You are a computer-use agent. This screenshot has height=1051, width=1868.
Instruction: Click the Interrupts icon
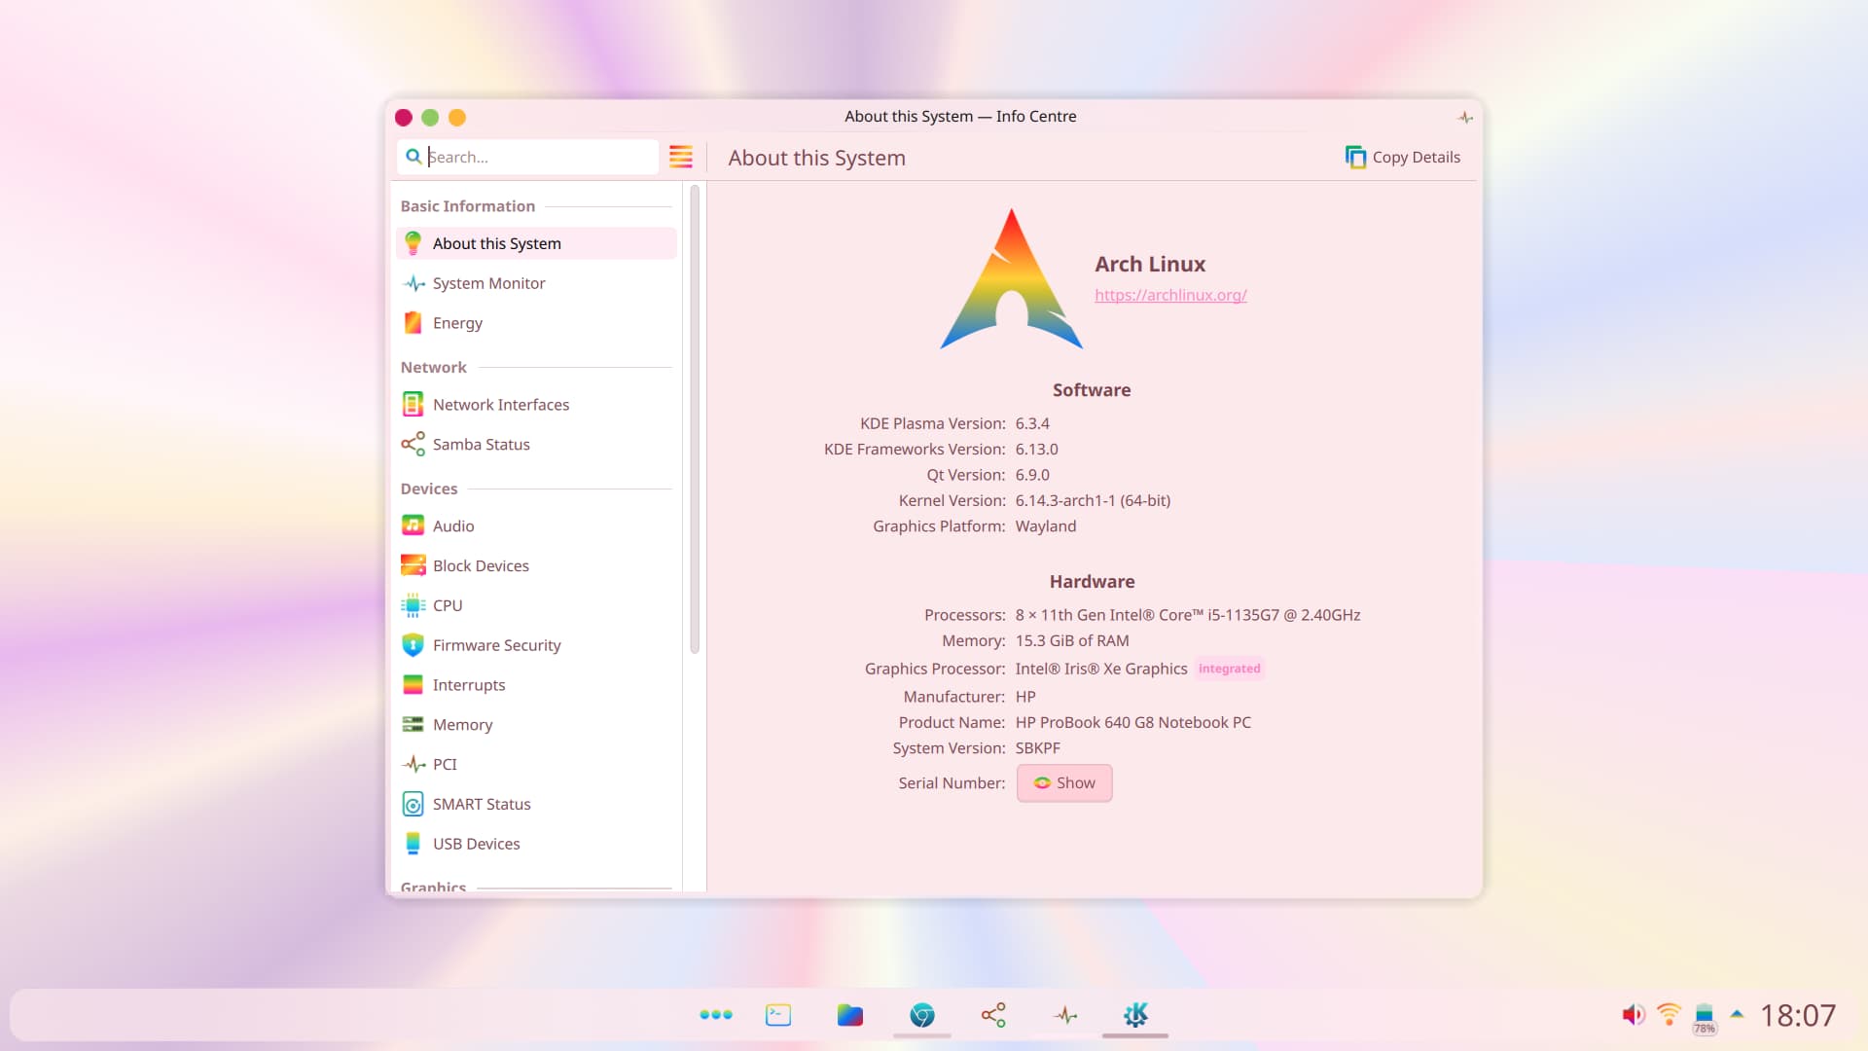point(413,685)
